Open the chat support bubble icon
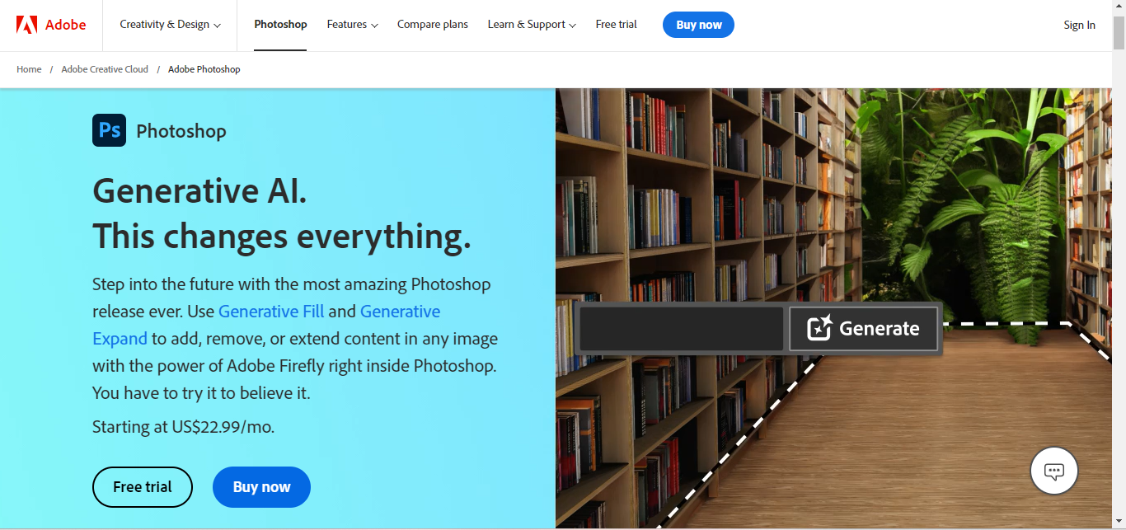Viewport: 1126px width, 530px height. click(1054, 471)
